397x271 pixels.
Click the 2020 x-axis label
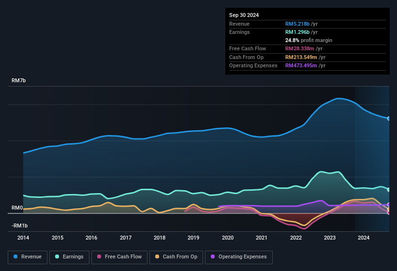click(x=228, y=238)
